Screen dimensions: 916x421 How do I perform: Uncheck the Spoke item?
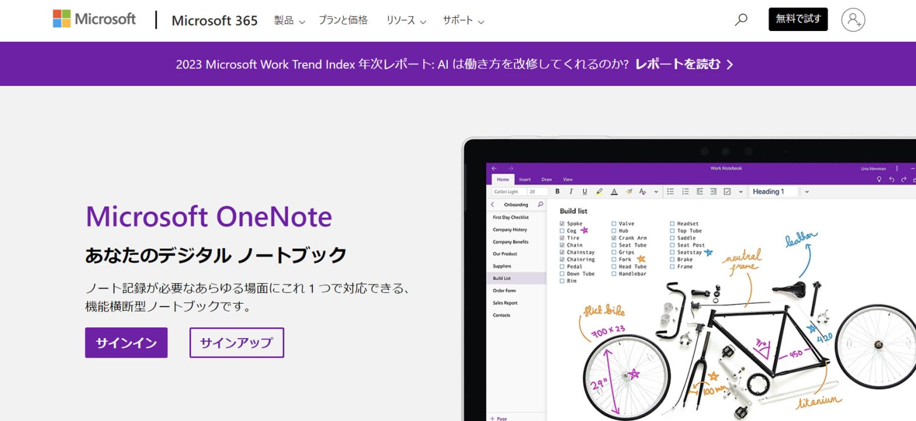click(562, 224)
